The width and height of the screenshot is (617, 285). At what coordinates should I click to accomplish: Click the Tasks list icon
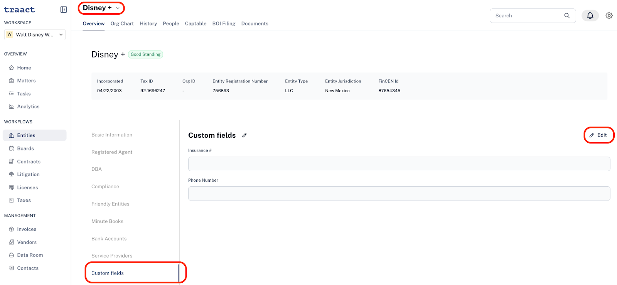coord(12,94)
